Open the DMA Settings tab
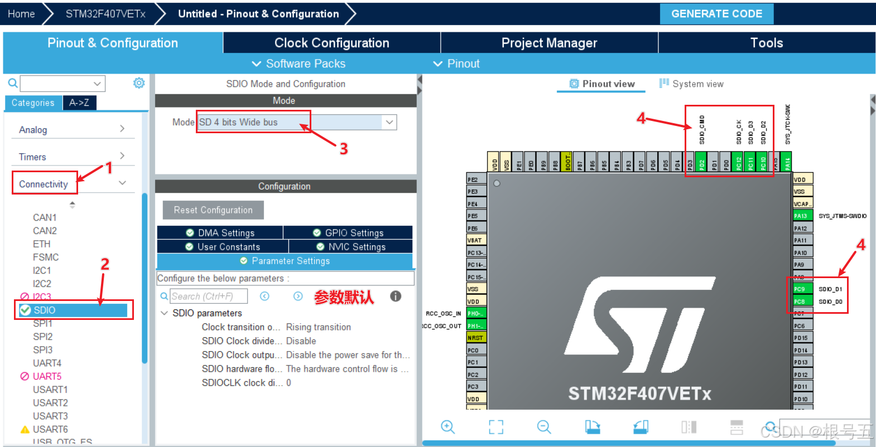This screenshot has height=447, width=876. click(x=220, y=232)
